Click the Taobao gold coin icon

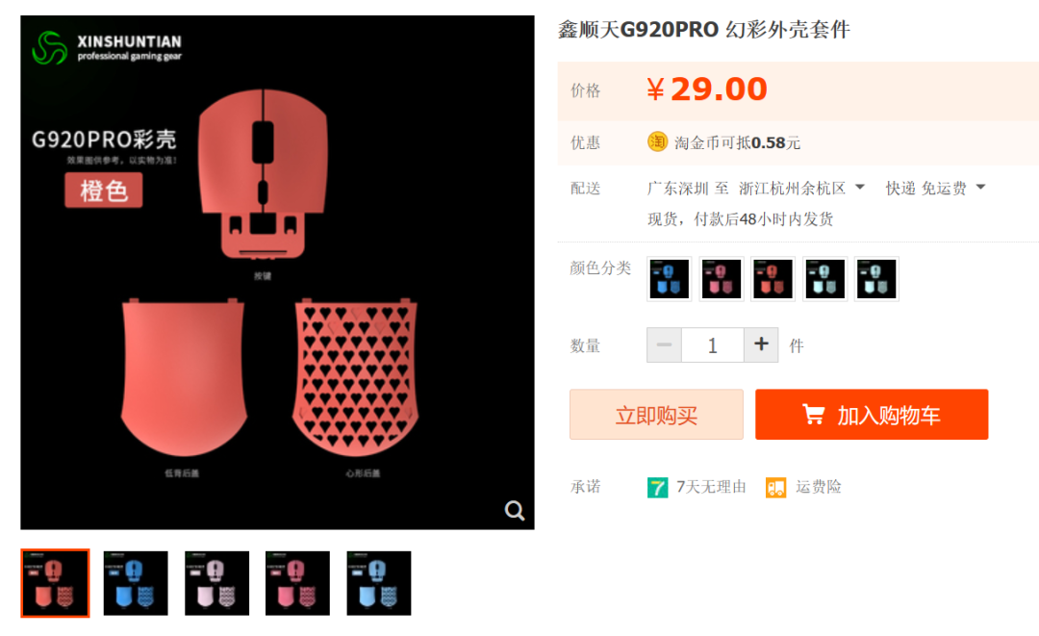point(657,141)
